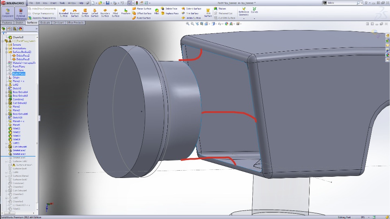Open the DisplayManager tab

pyautogui.click(x=20, y=29)
